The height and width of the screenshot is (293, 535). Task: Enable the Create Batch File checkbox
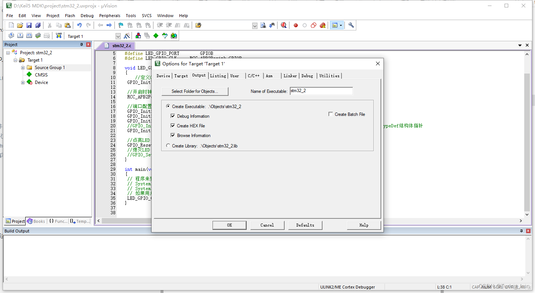pyautogui.click(x=331, y=114)
